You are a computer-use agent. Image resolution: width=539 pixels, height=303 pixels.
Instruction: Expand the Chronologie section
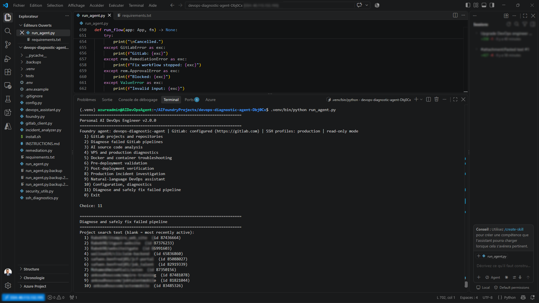[34, 278]
